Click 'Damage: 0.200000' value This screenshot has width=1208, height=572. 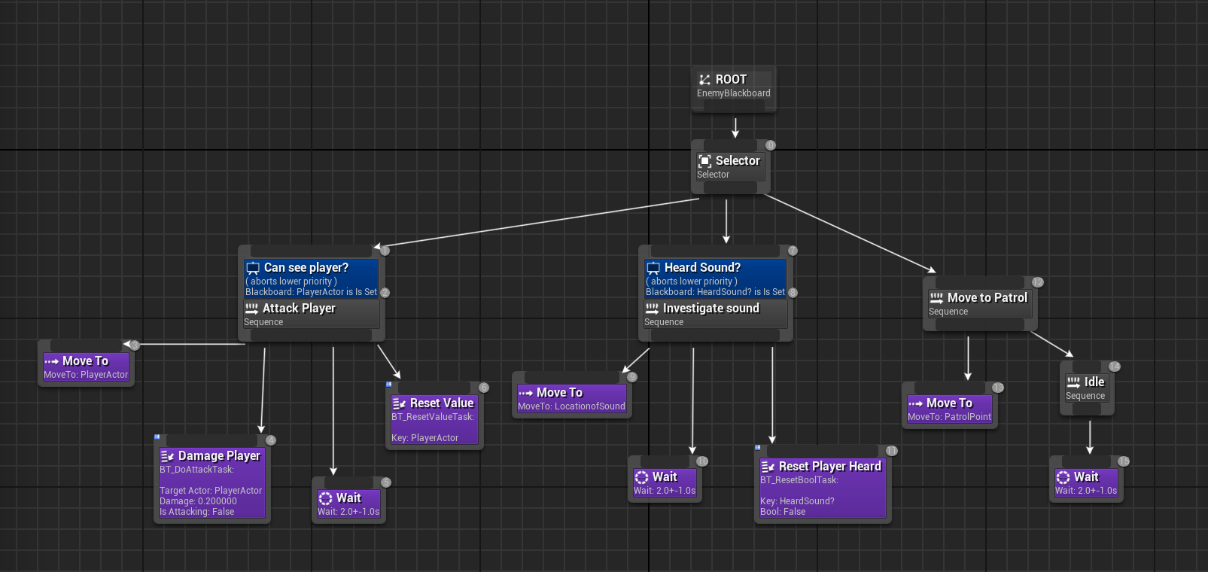tap(198, 501)
